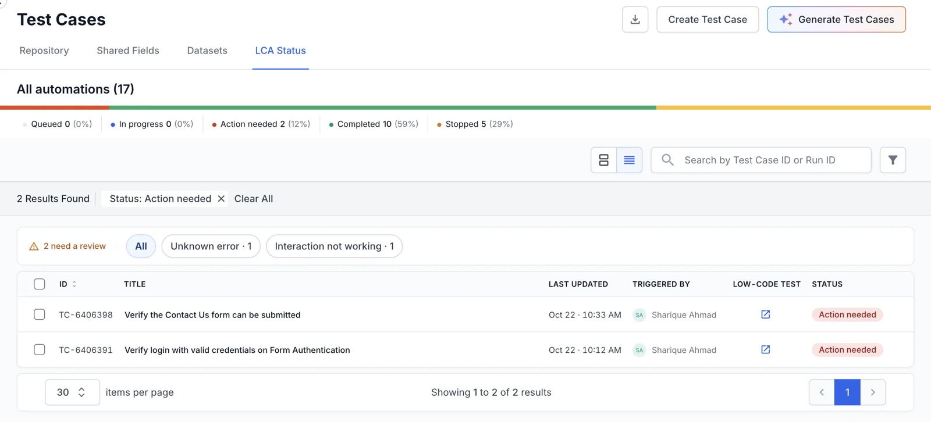The width and height of the screenshot is (931, 422).
Task: Switch to card view layout icon
Action: coord(604,160)
